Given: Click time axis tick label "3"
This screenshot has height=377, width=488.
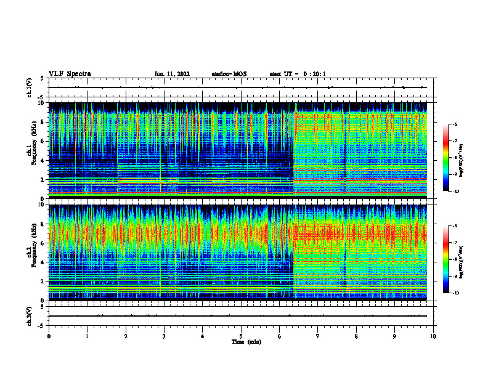Looking at the screenshot, I should tap(164, 336).
